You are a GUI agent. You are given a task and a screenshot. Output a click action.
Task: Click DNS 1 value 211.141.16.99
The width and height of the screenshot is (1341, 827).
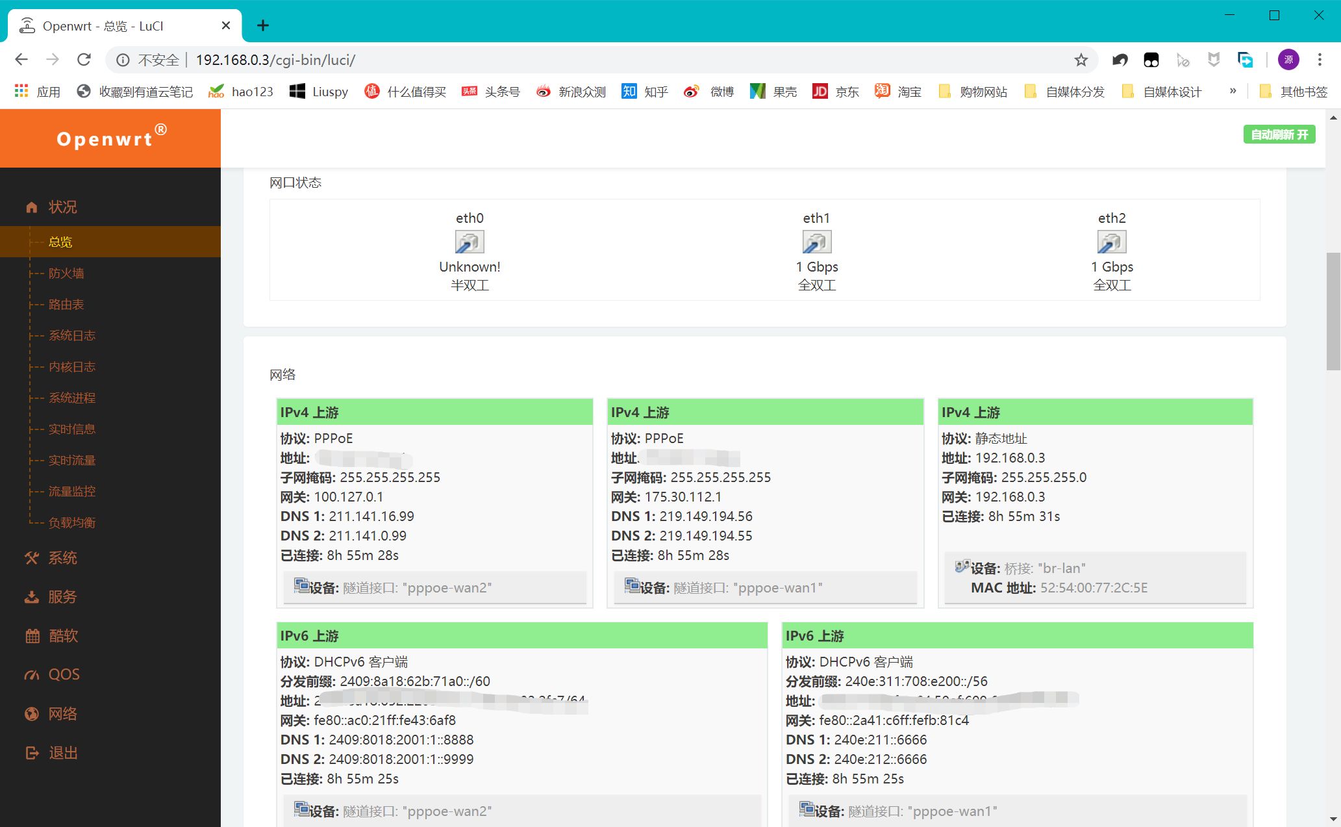click(371, 516)
